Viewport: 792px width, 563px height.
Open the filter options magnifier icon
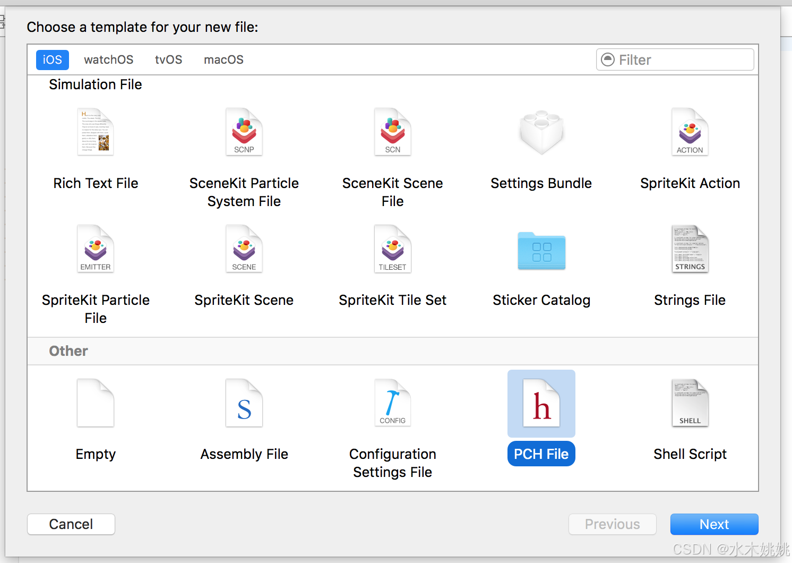tap(608, 59)
